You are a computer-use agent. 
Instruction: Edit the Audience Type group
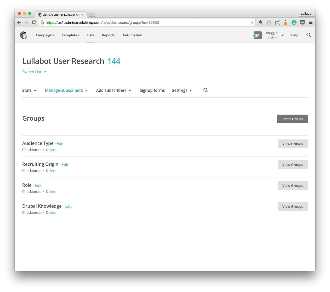tap(60, 144)
